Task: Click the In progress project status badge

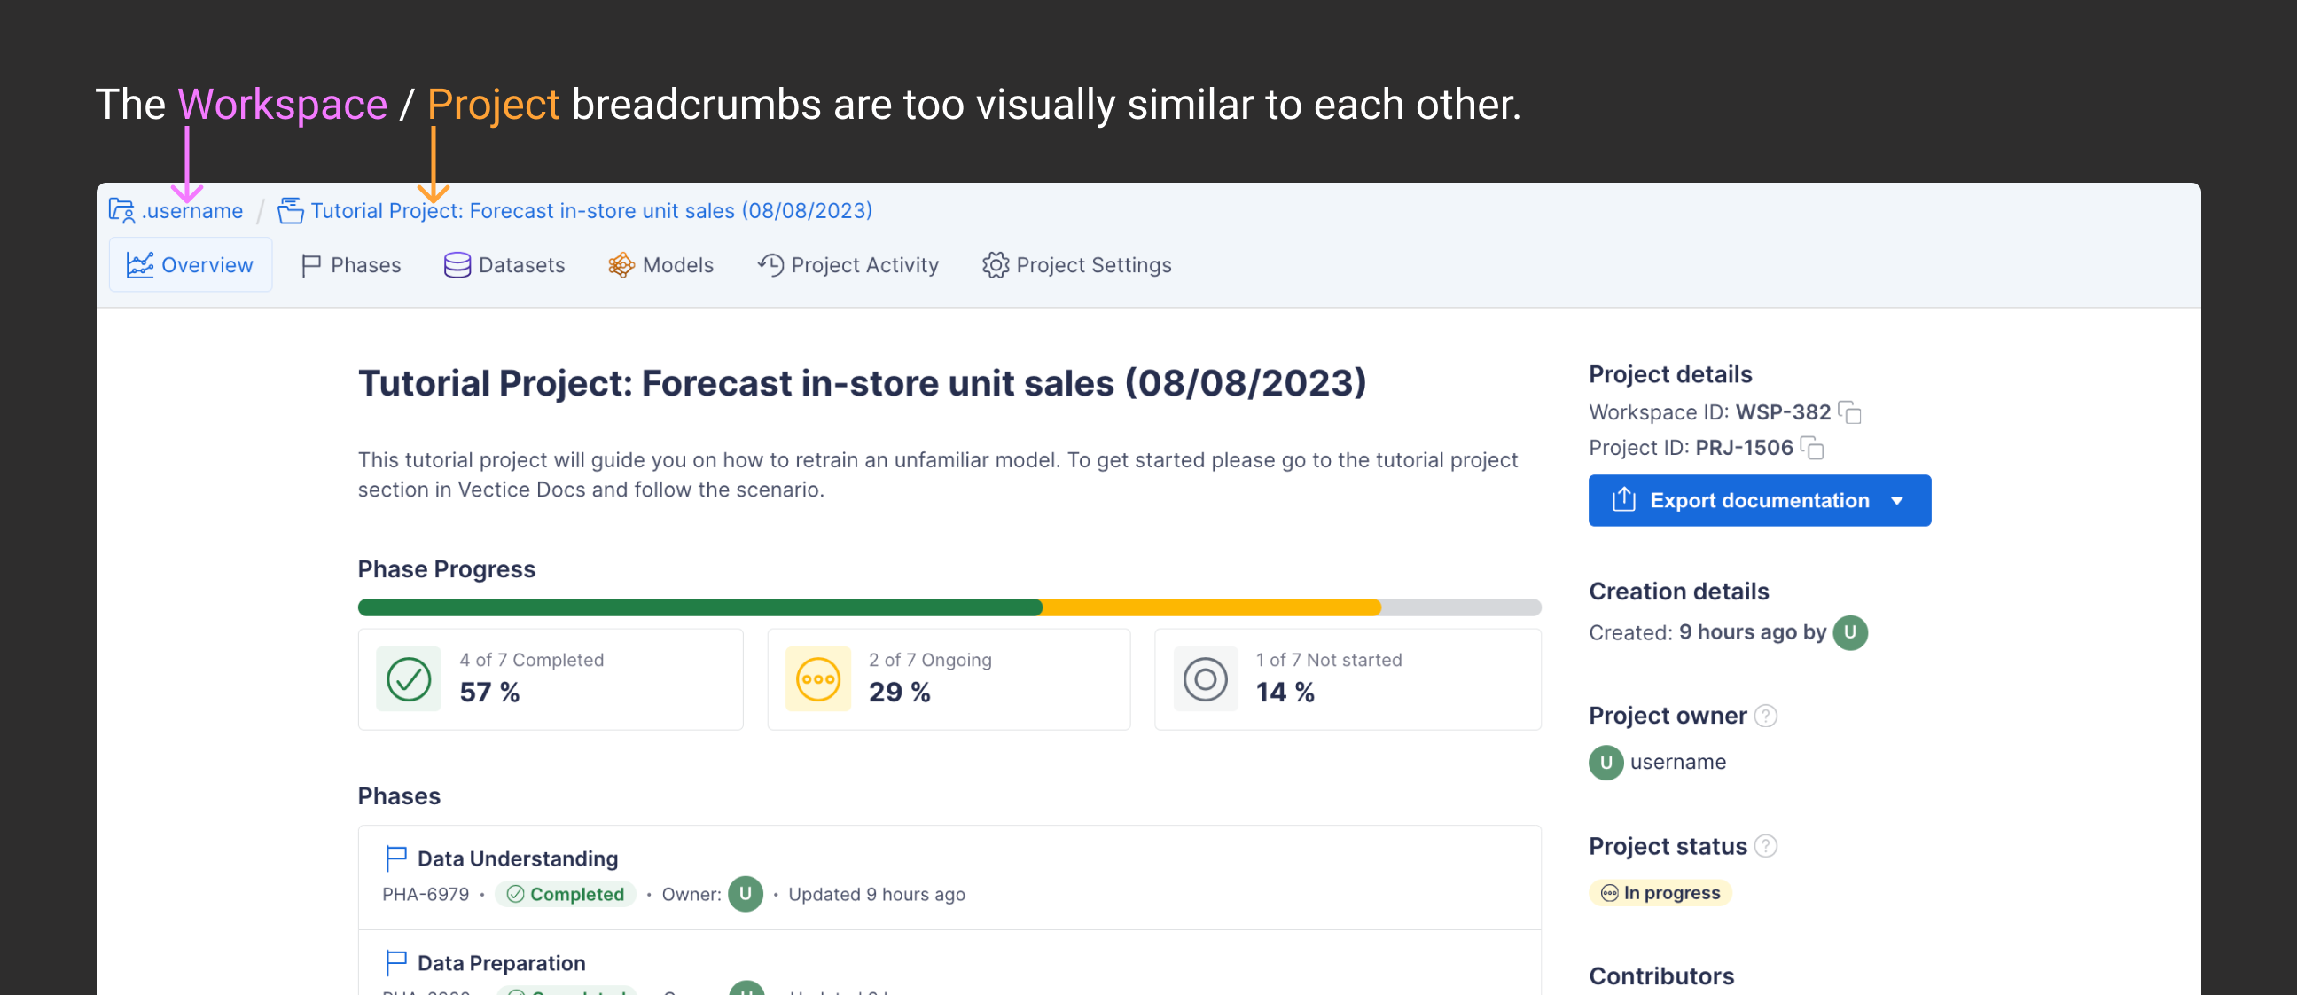Action: point(1660,892)
